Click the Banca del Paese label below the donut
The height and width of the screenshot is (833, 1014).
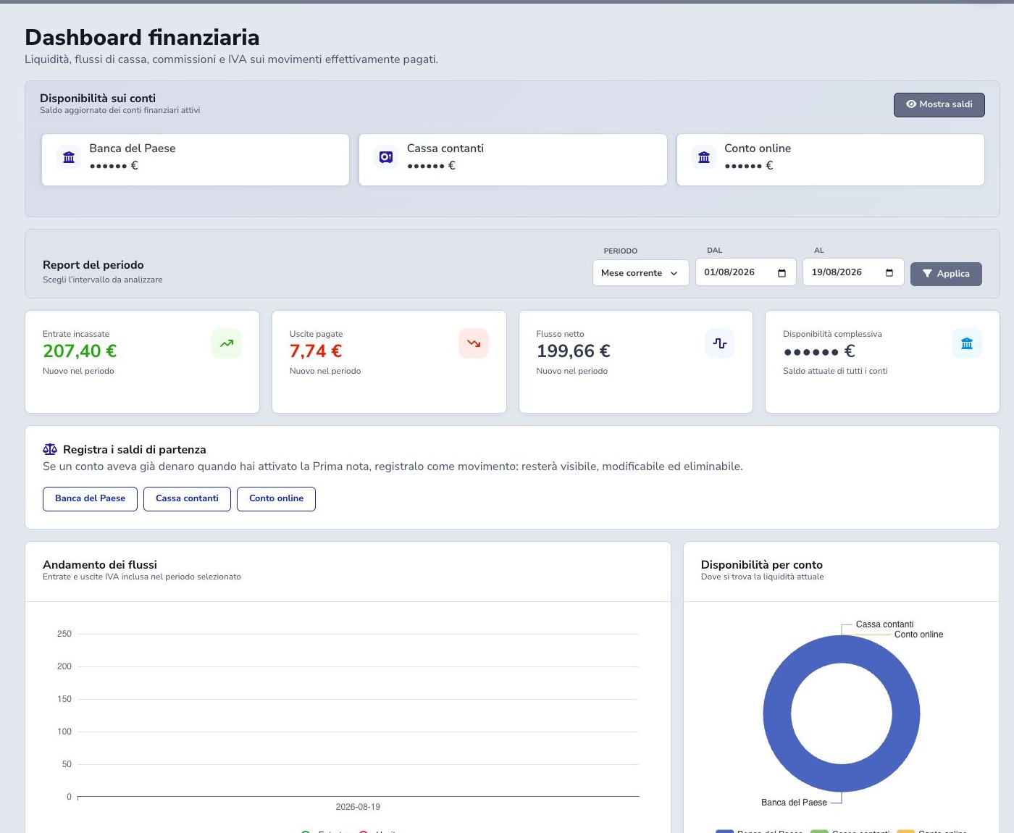[x=794, y=803]
